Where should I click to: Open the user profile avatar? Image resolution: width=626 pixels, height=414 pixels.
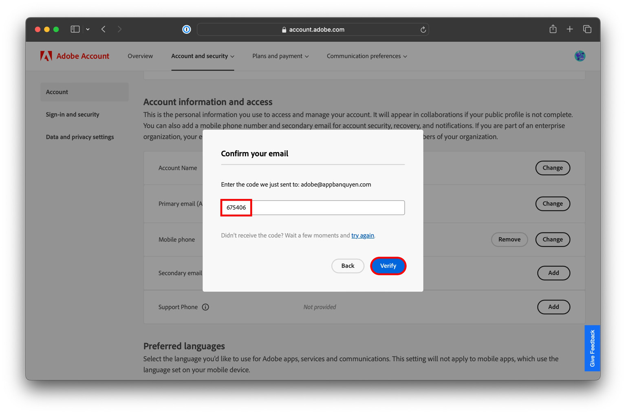pos(580,56)
